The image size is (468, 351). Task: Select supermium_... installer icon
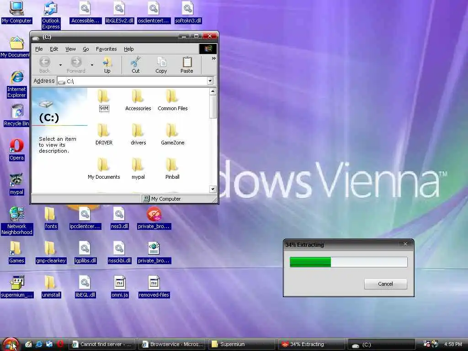point(17,287)
